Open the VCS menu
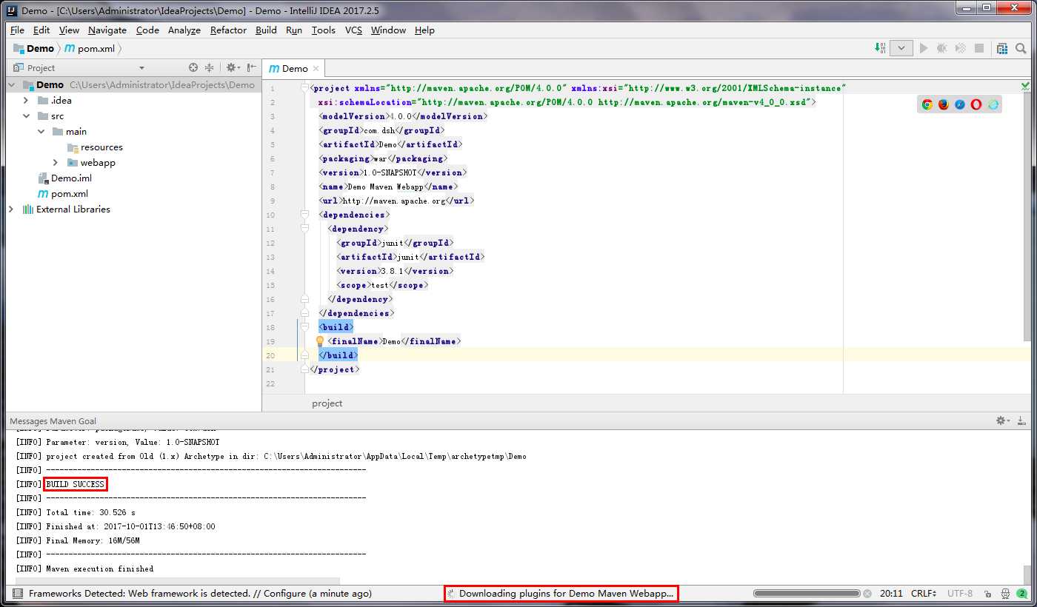The height and width of the screenshot is (607, 1037). tap(353, 30)
